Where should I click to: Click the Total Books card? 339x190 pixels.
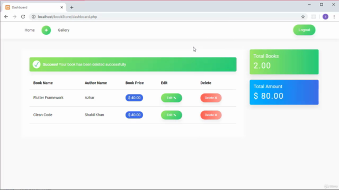coord(284,62)
